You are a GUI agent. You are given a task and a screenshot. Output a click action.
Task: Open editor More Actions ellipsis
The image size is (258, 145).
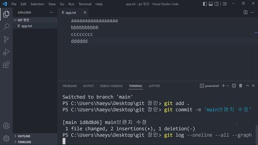(252, 12)
